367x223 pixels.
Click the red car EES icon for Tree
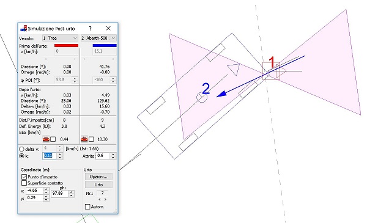point(46,139)
